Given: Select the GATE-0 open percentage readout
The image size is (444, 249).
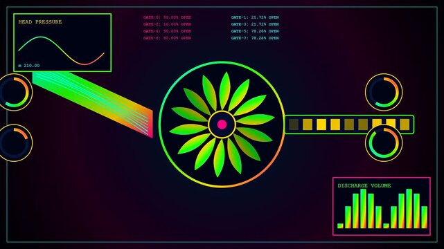Looking at the screenshot, I should 167,17.
